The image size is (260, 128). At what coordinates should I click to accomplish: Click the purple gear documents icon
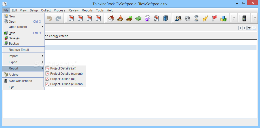click(x=147, y=18)
